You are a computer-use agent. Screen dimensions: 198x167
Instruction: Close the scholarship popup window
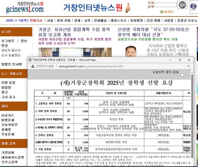189,60
